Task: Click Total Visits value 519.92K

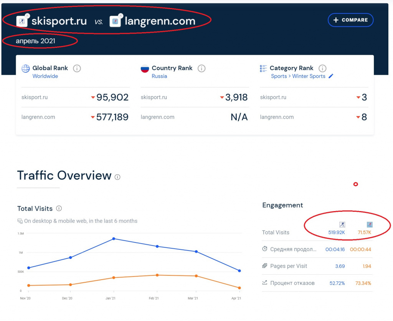Action: pos(337,233)
